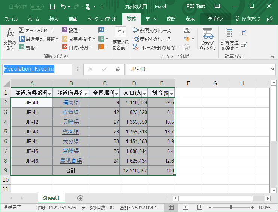This screenshot has width=278, height=212.
Task: Click the Show Formulas icon
Action: click(x=186, y=30)
